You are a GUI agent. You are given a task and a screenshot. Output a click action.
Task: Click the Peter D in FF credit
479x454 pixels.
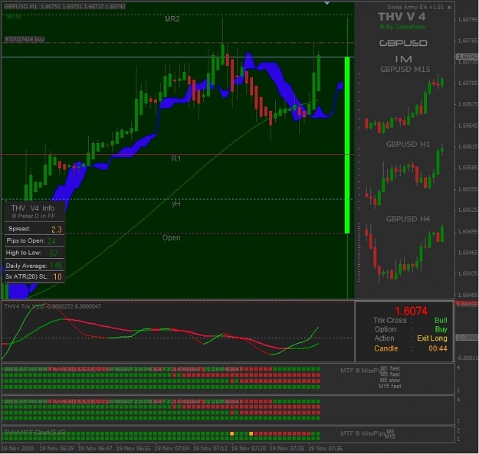(34, 216)
